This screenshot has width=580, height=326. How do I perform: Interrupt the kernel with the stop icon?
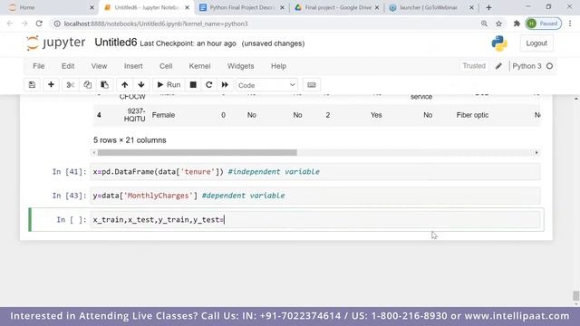click(x=193, y=85)
